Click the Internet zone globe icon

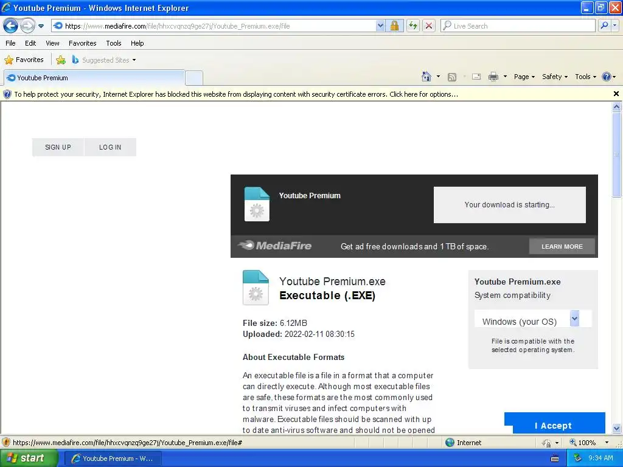(450, 443)
